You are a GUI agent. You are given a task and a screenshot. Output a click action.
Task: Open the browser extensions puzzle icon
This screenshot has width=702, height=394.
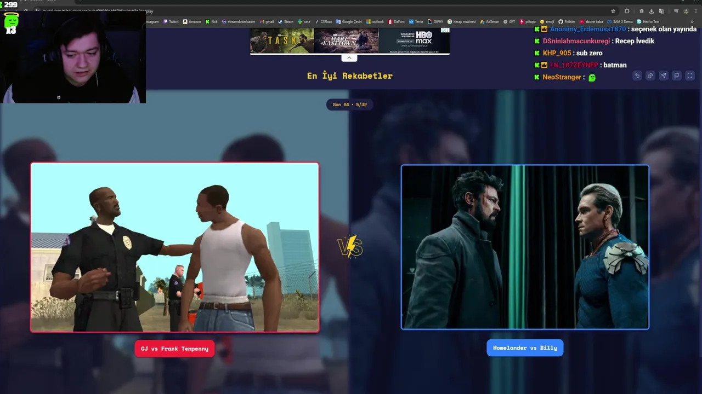click(627, 11)
